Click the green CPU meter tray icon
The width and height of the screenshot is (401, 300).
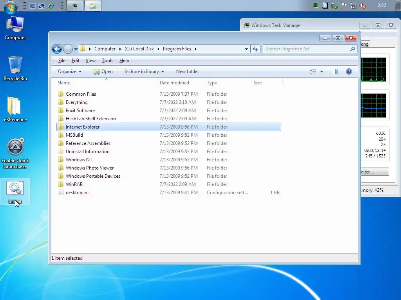316,5
